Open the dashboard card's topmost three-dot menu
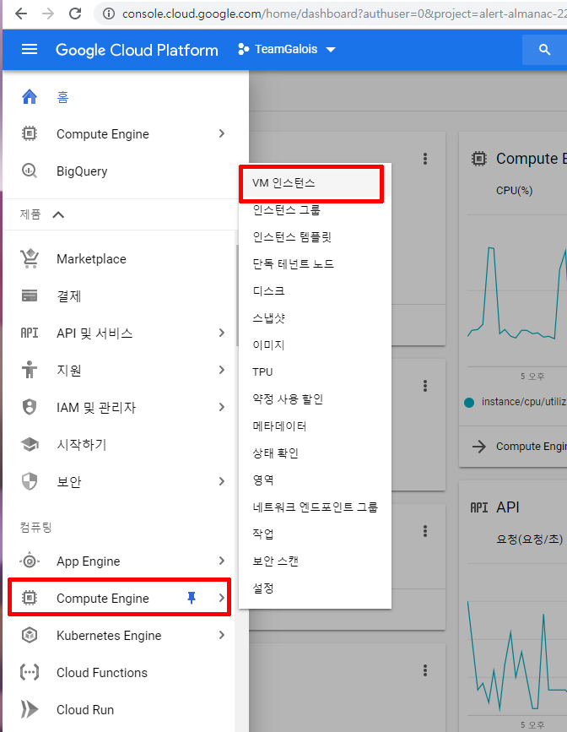 click(x=425, y=159)
